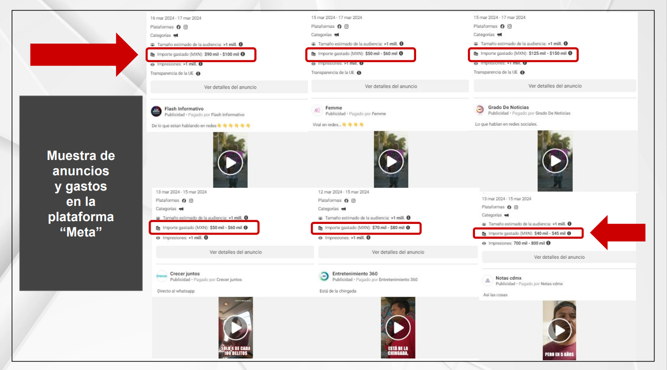Click the Entretenimiento 360 page icon
This screenshot has height=370, width=667.
point(324,276)
